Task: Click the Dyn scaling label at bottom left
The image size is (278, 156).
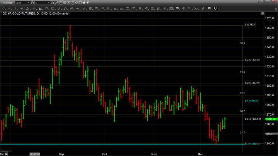Action: [x=2, y=154]
